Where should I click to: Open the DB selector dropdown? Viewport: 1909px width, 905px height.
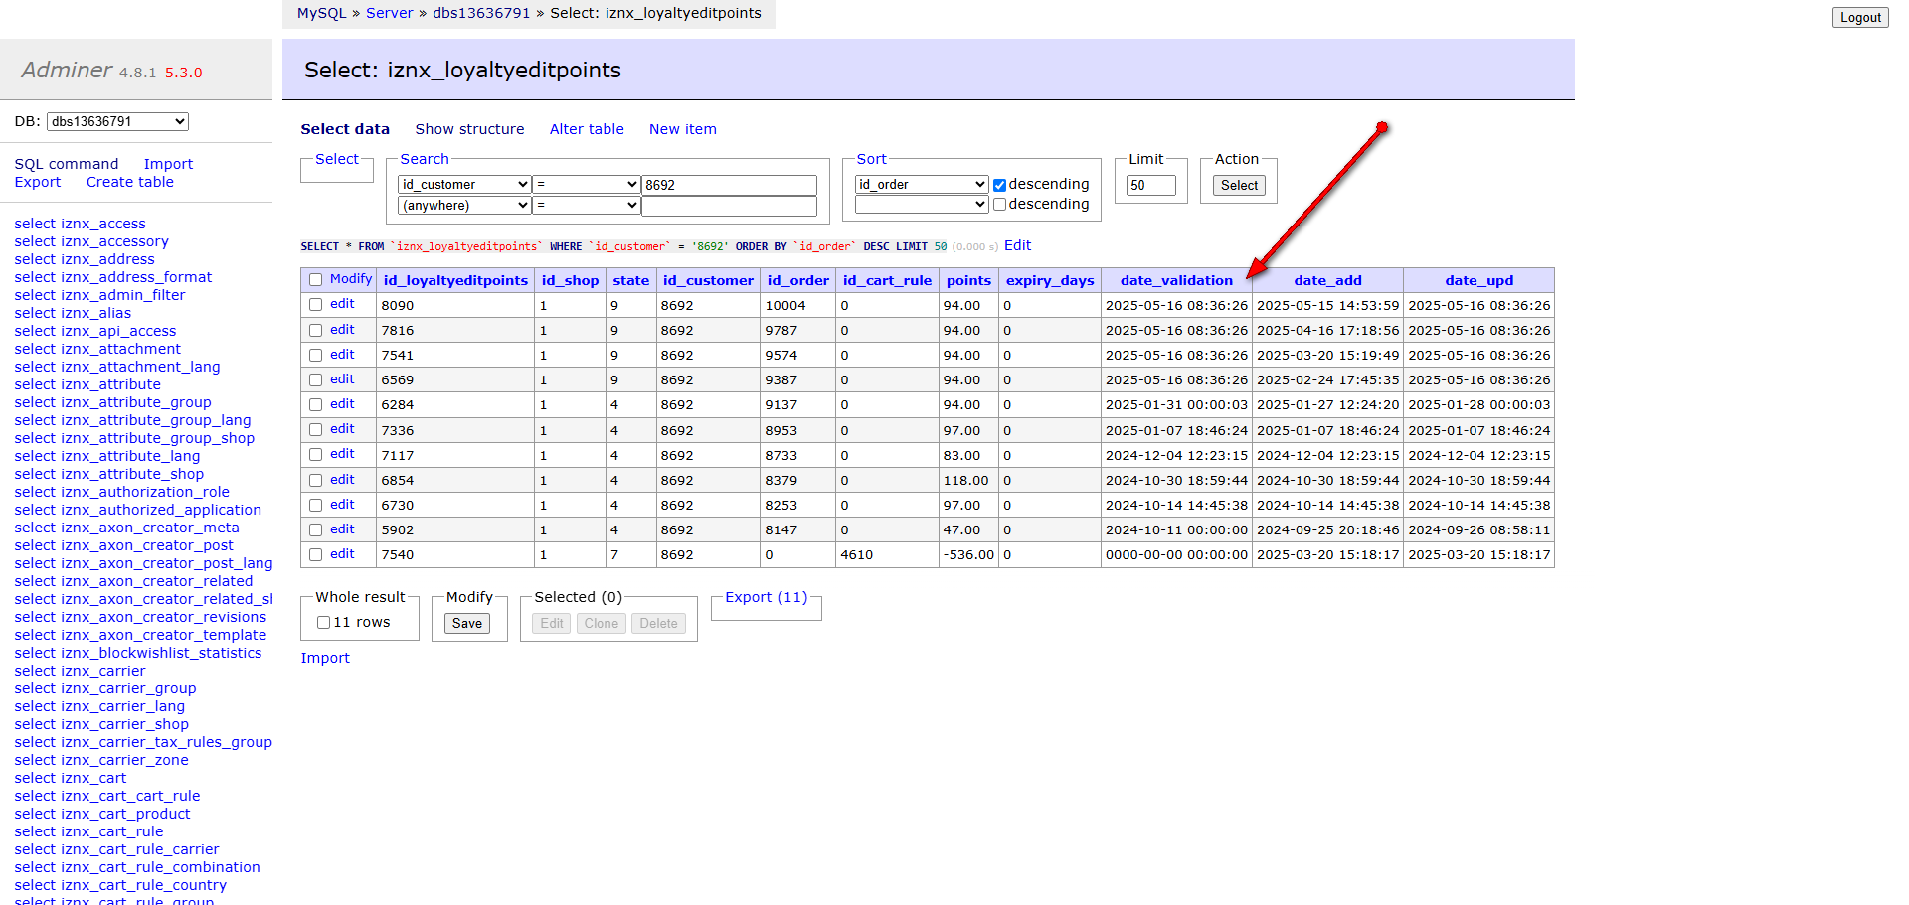point(117,122)
